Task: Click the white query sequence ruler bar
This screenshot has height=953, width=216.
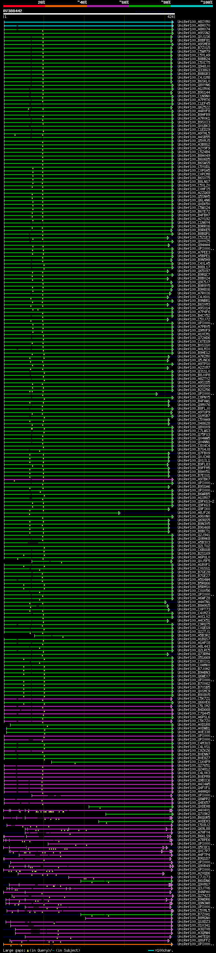Action: pos(89,14)
